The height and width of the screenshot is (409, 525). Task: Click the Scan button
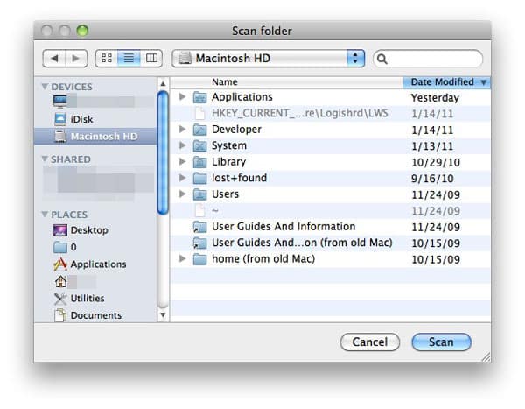tap(441, 342)
